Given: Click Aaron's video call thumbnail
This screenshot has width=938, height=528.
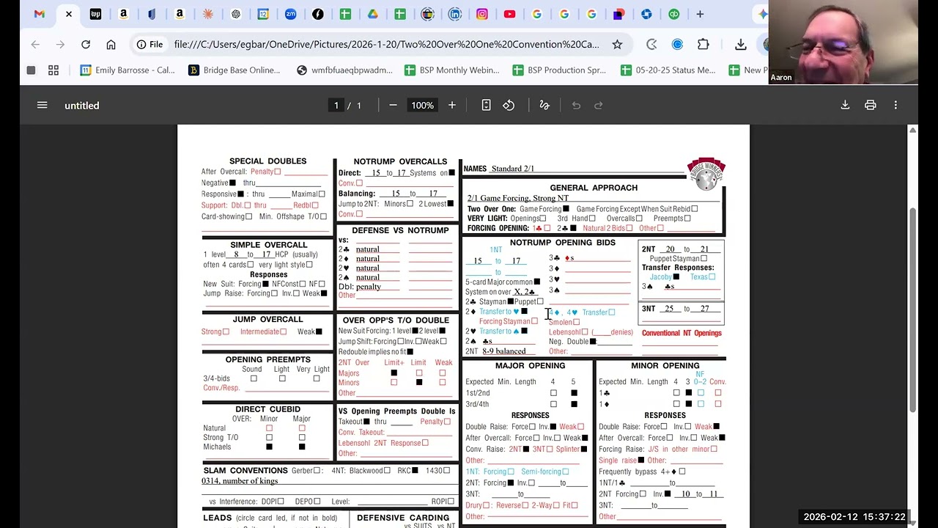Looking at the screenshot, I should tap(843, 42).
